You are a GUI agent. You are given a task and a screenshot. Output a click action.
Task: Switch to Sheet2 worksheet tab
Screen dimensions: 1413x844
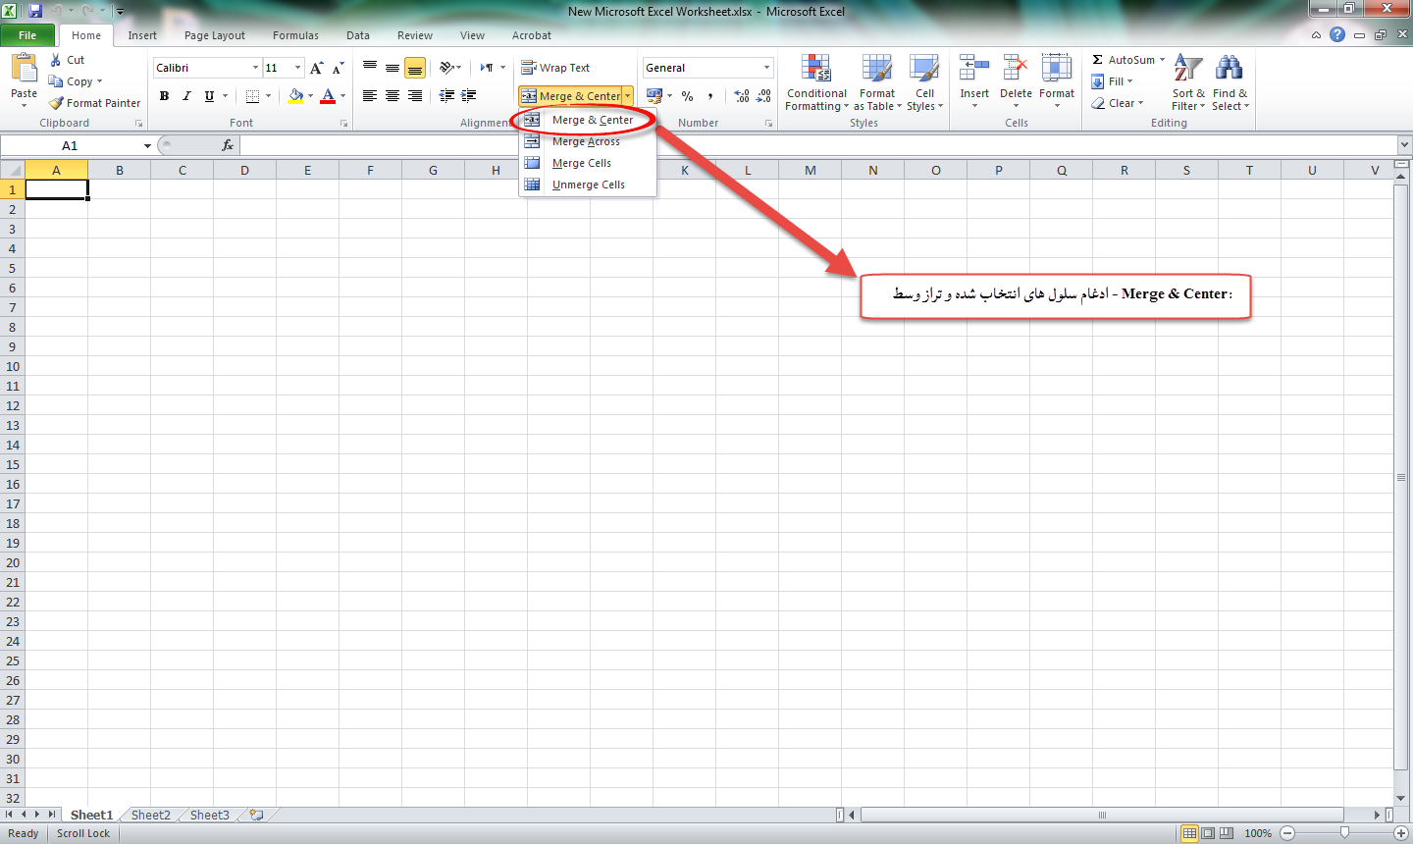click(x=150, y=816)
